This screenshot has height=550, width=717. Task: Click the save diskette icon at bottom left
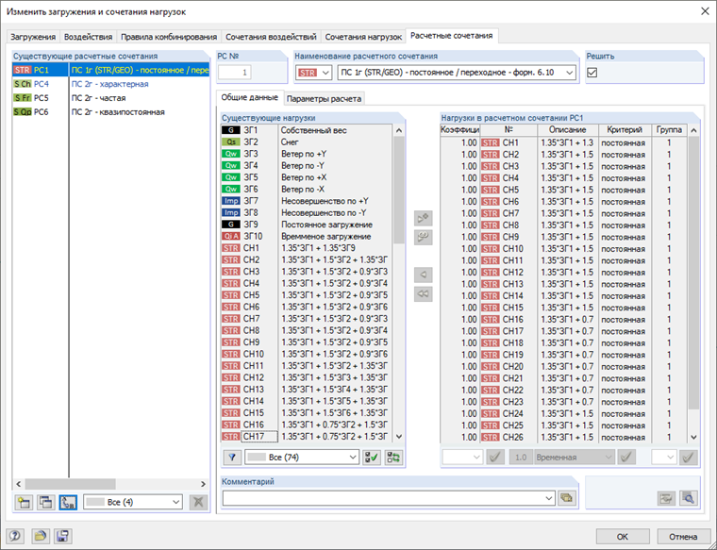(x=62, y=536)
